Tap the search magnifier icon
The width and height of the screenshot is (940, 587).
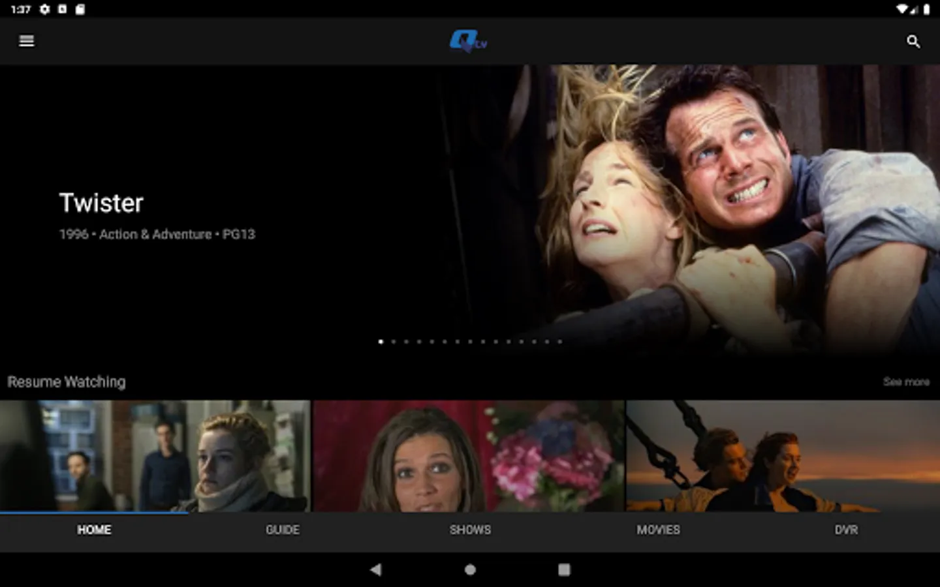[x=913, y=42]
